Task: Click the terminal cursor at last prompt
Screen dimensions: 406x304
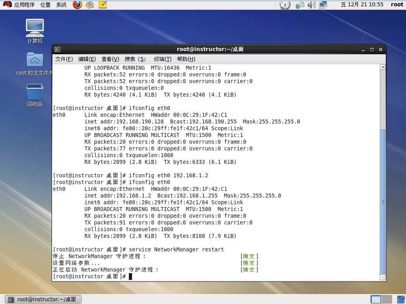Action: (x=130, y=276)
